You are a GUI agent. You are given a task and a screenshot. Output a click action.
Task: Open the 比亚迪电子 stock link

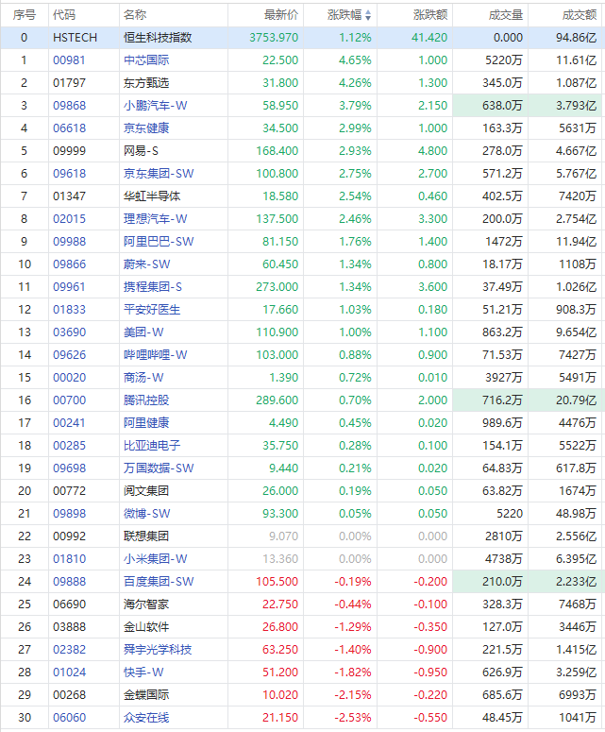coord(152,446)
